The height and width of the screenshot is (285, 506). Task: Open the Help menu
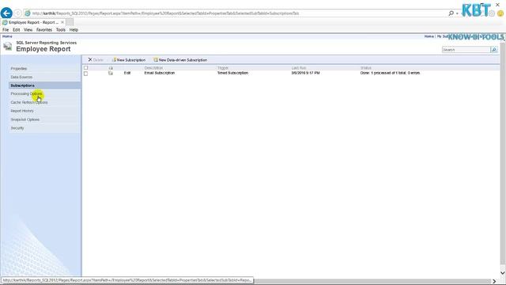click(x=74, y=30)
